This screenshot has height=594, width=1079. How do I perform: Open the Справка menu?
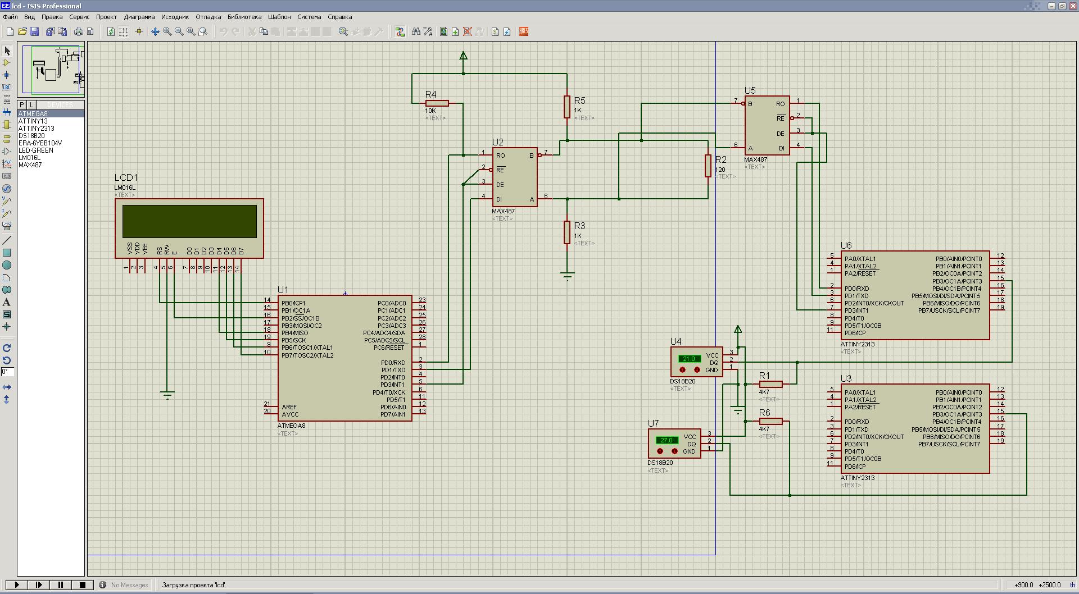[x=339, y=17]
